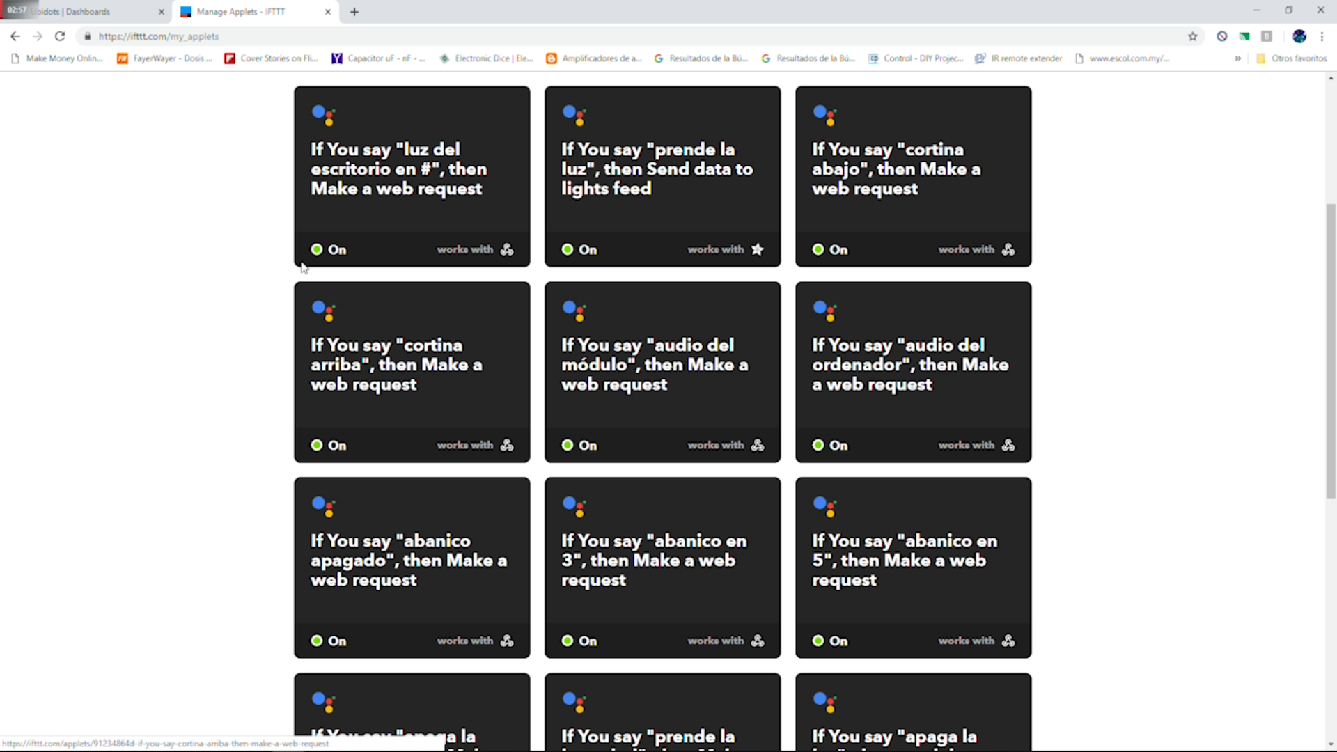Viewport: 1337px width, 752px height.
Task: Open applet "abanico en 3" title text
Action: point(654,561)
